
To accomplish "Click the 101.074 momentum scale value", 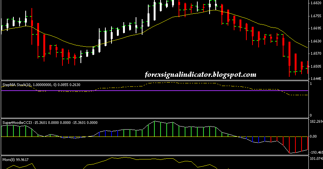I will coord(316,158).
